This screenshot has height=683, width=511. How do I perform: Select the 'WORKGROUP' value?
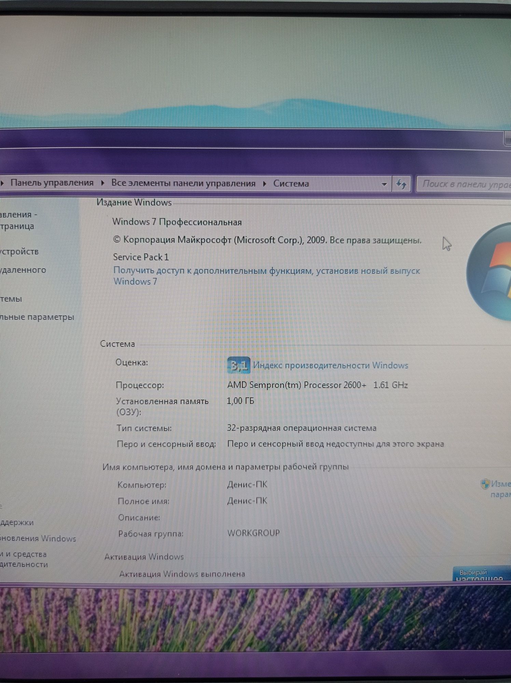(x=253, y=533)
